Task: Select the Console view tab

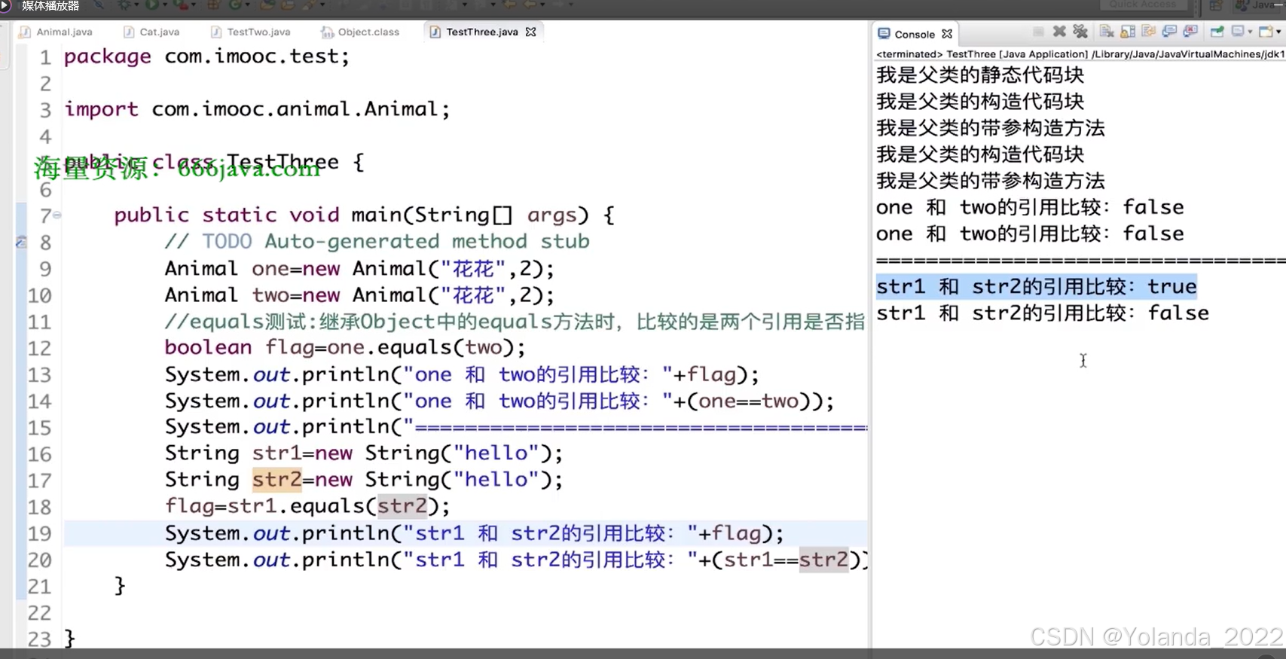Action: pos(915,34)
